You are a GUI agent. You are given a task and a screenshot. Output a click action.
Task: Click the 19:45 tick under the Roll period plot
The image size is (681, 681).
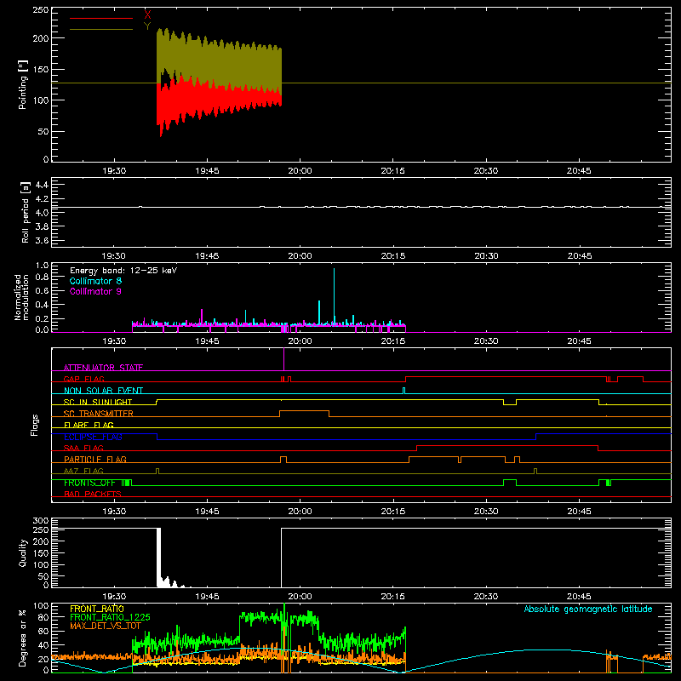coord(207,256)
